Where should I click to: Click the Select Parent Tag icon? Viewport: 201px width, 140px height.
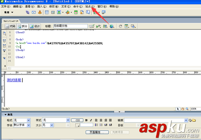(4, 58)
